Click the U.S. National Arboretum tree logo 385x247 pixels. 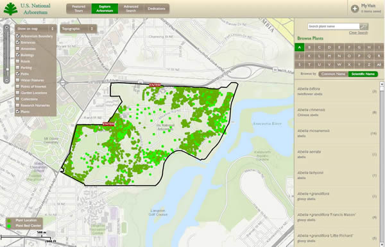10,9
